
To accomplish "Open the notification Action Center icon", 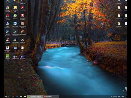I will pyautogui.click(x=126, y=97).
